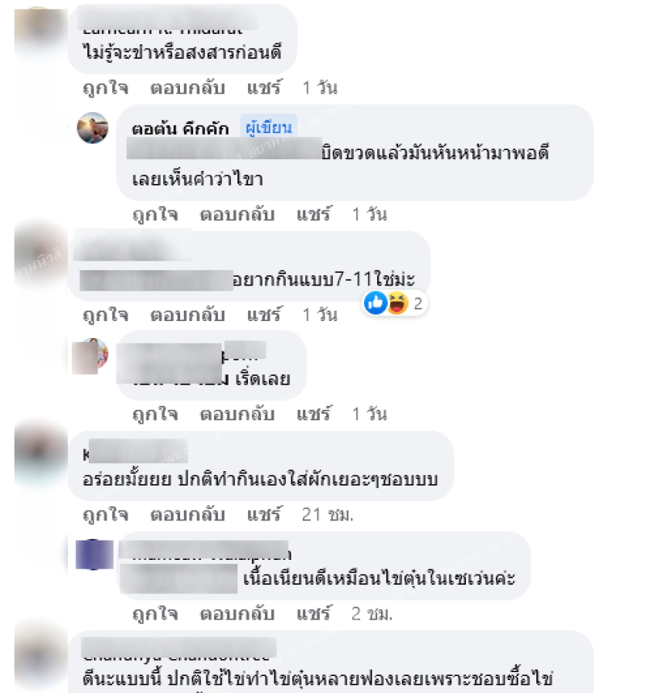Share the author's บิดขวด comment
The height and width of the screenshot is (693, 646).
[313, 214]
